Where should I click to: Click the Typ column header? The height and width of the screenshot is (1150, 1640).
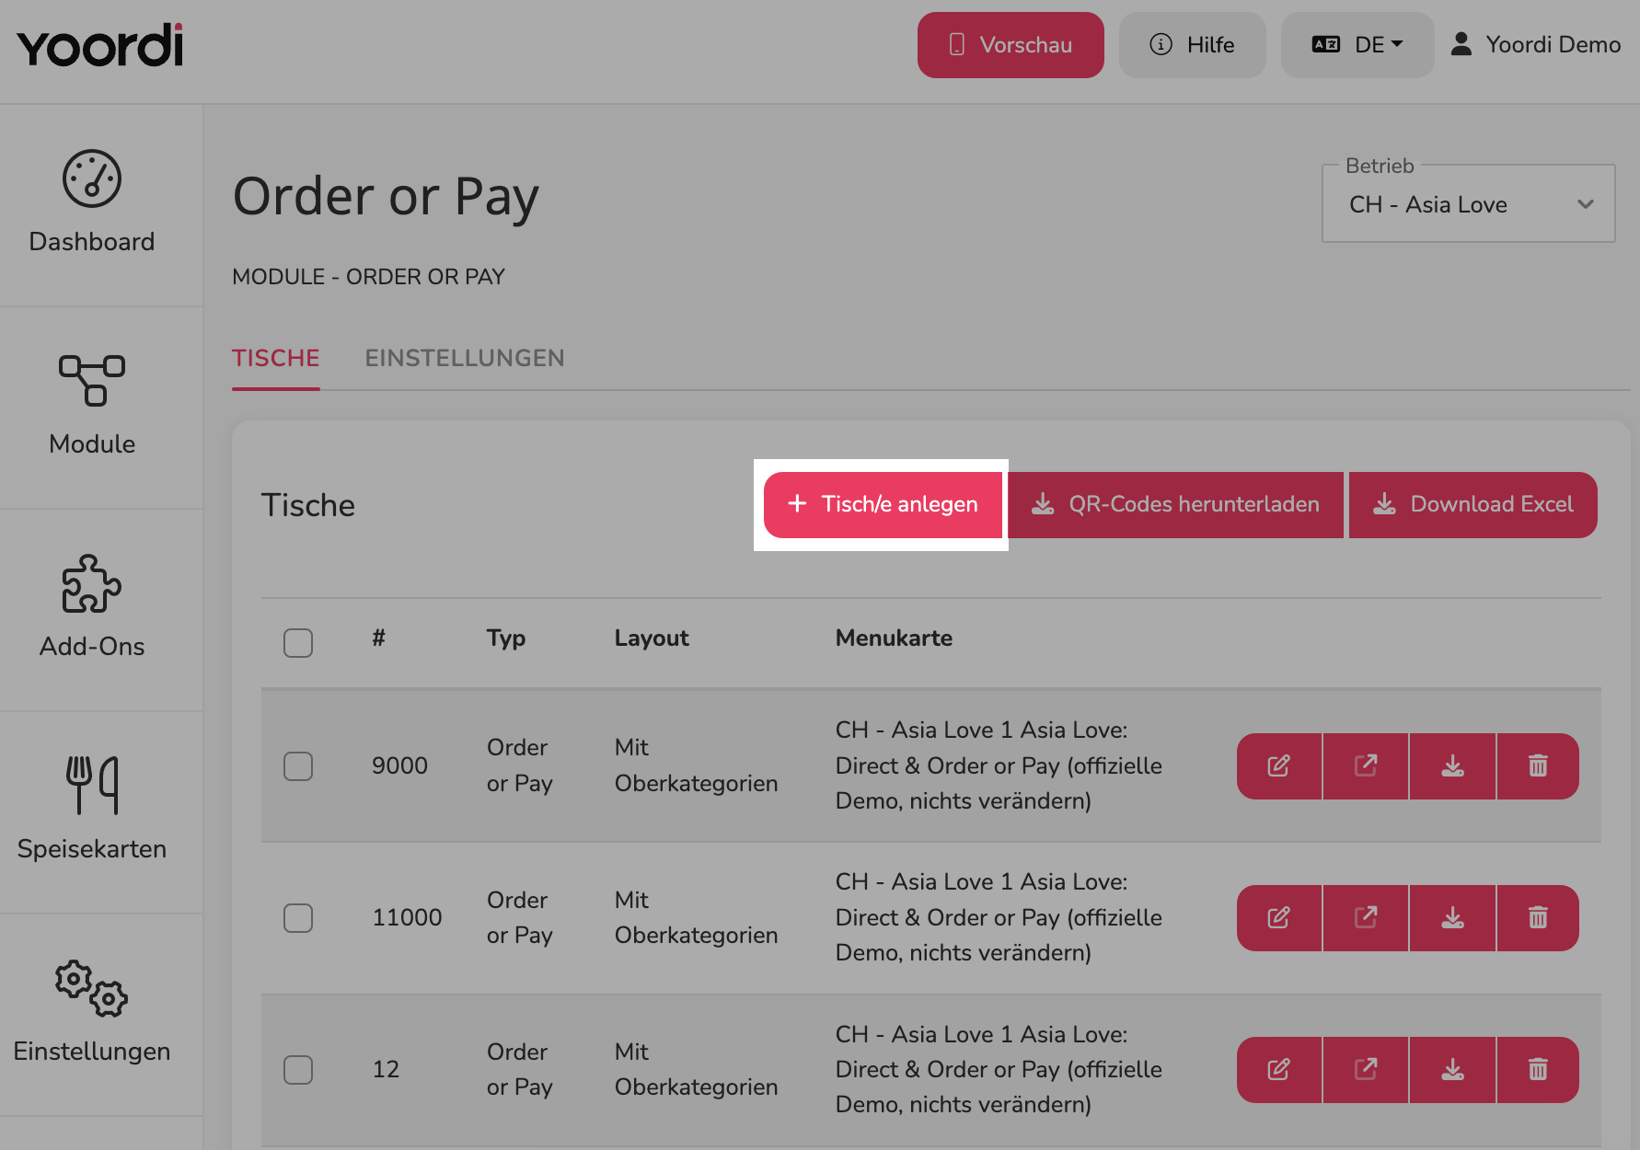click(x=506, y=638)
